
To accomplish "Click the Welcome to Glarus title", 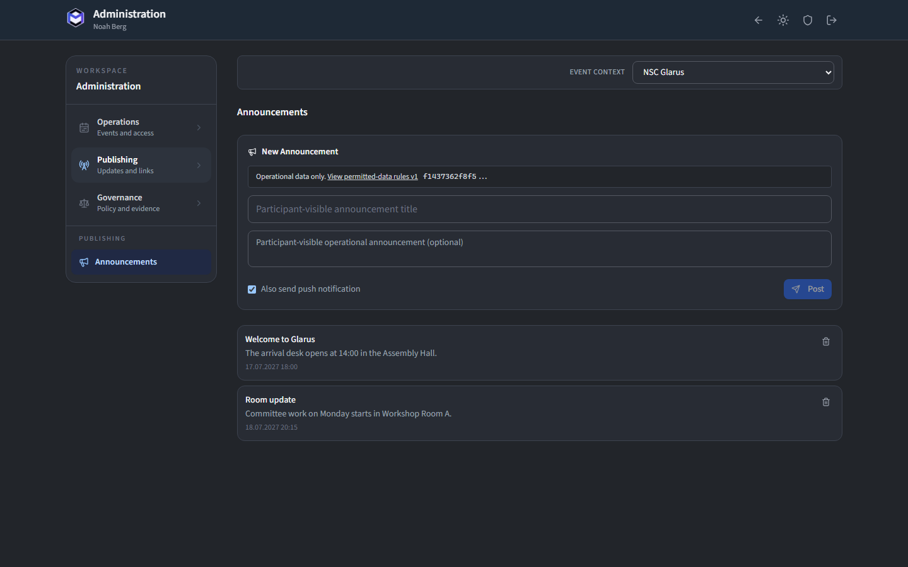I will [x=280, y=339].
